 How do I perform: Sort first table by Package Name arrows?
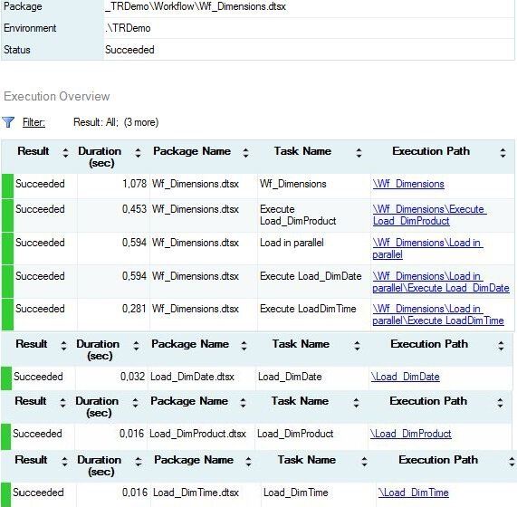(245, 153)
